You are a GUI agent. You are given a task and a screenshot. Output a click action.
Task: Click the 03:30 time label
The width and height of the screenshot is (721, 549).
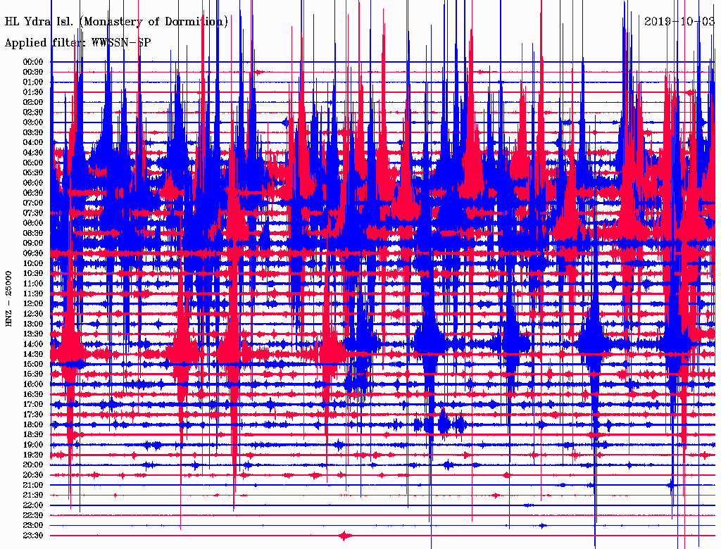click(x=33, y=133)
